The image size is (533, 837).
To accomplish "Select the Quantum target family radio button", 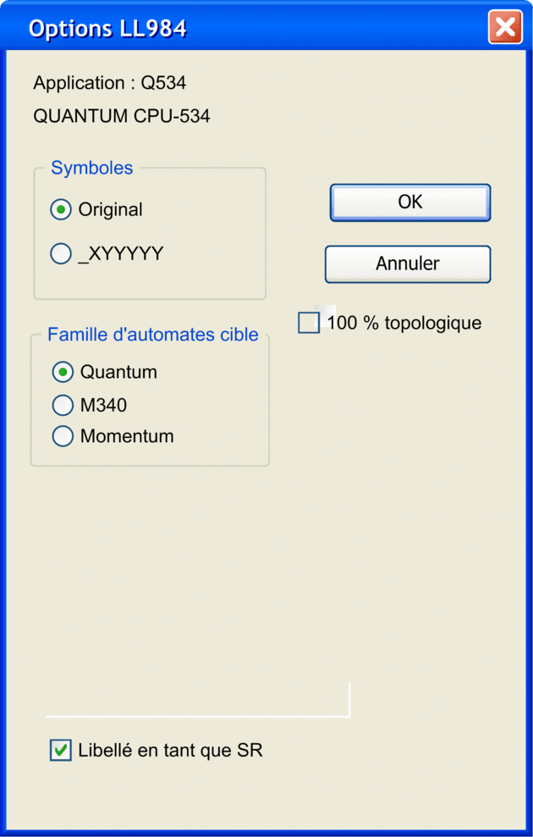I will pos(63,372).
